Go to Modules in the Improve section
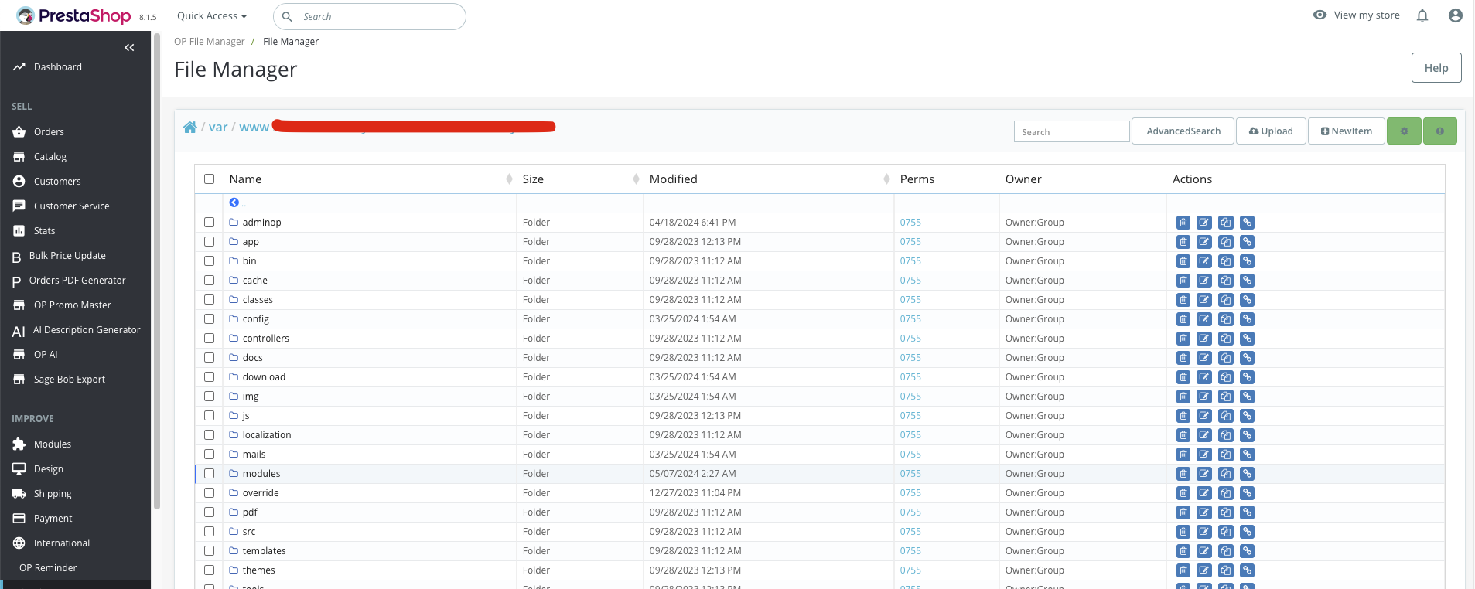 (53, 444)
